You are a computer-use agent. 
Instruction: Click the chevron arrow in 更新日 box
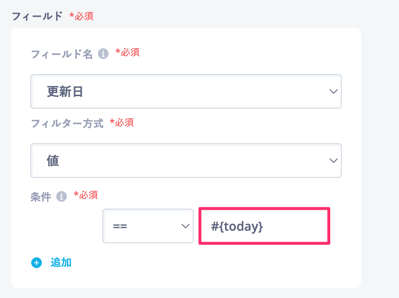click(333, 91)
